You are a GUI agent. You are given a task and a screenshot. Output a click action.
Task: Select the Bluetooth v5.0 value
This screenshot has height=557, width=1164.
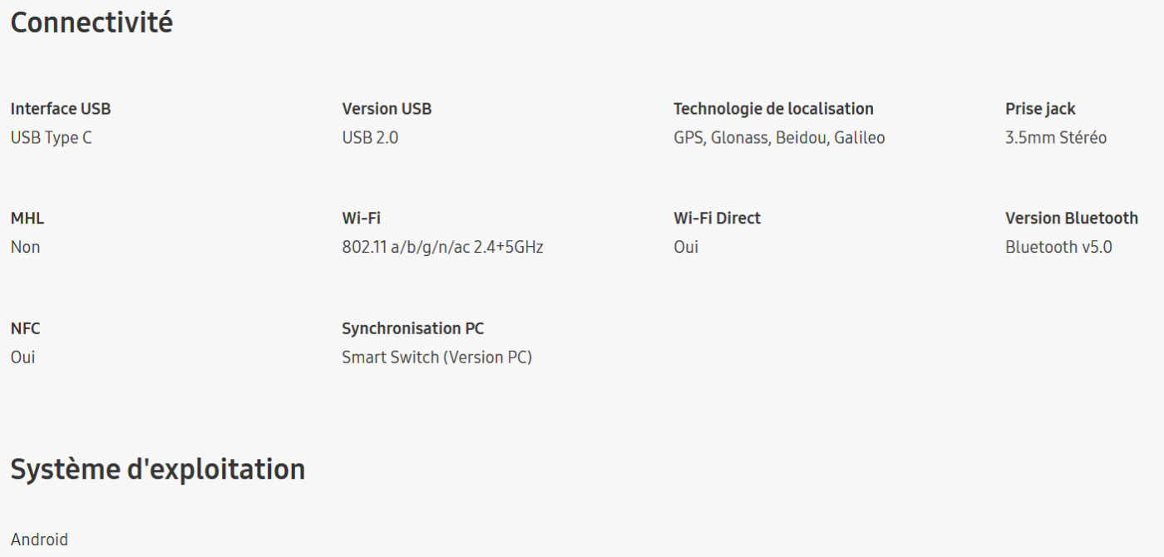(x=1058, y=248)
